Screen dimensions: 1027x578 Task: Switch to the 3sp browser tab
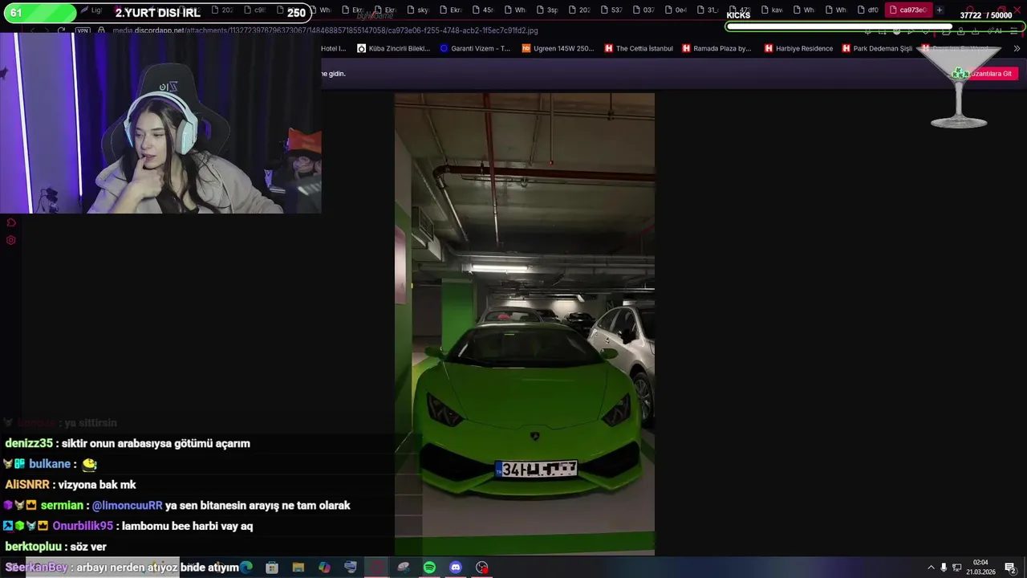click(547, 10)
